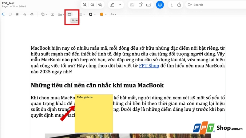Open the Inspector info button
246x138 pixels.
172,5
